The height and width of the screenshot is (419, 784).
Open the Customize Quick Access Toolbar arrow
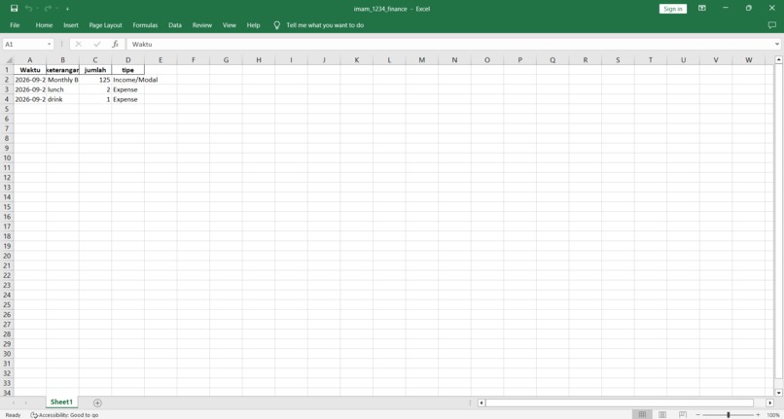(x=67, y=9)
